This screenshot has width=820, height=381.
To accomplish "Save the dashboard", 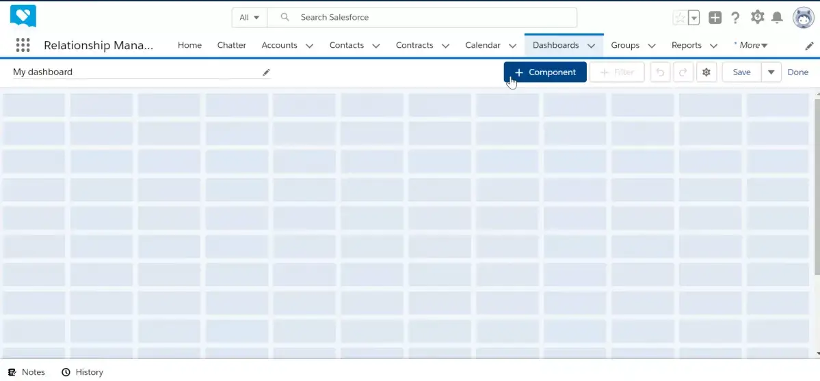I will click(x=741, y=72).
